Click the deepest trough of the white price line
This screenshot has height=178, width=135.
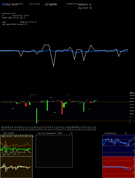[53, 66]
